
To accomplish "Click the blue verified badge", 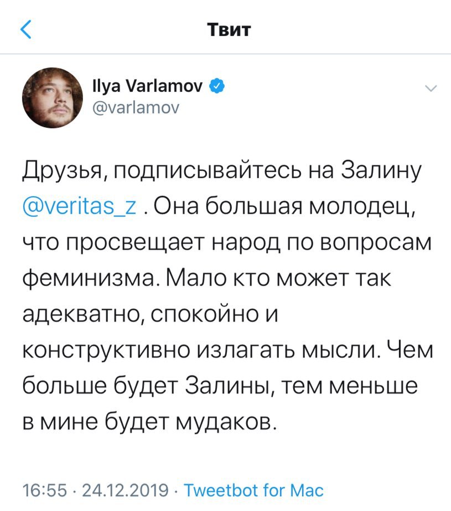I will click(217, 85).
